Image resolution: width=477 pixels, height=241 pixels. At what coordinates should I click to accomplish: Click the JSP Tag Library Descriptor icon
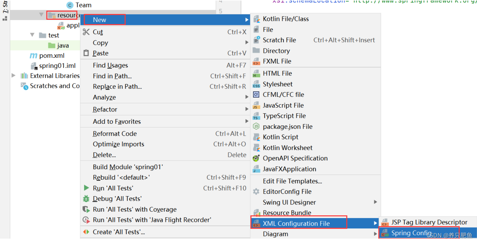click(x=384, y=222)
